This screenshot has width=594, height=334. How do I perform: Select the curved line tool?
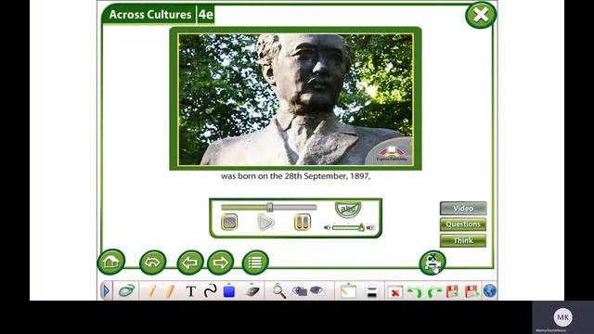[x=210, y=290]
